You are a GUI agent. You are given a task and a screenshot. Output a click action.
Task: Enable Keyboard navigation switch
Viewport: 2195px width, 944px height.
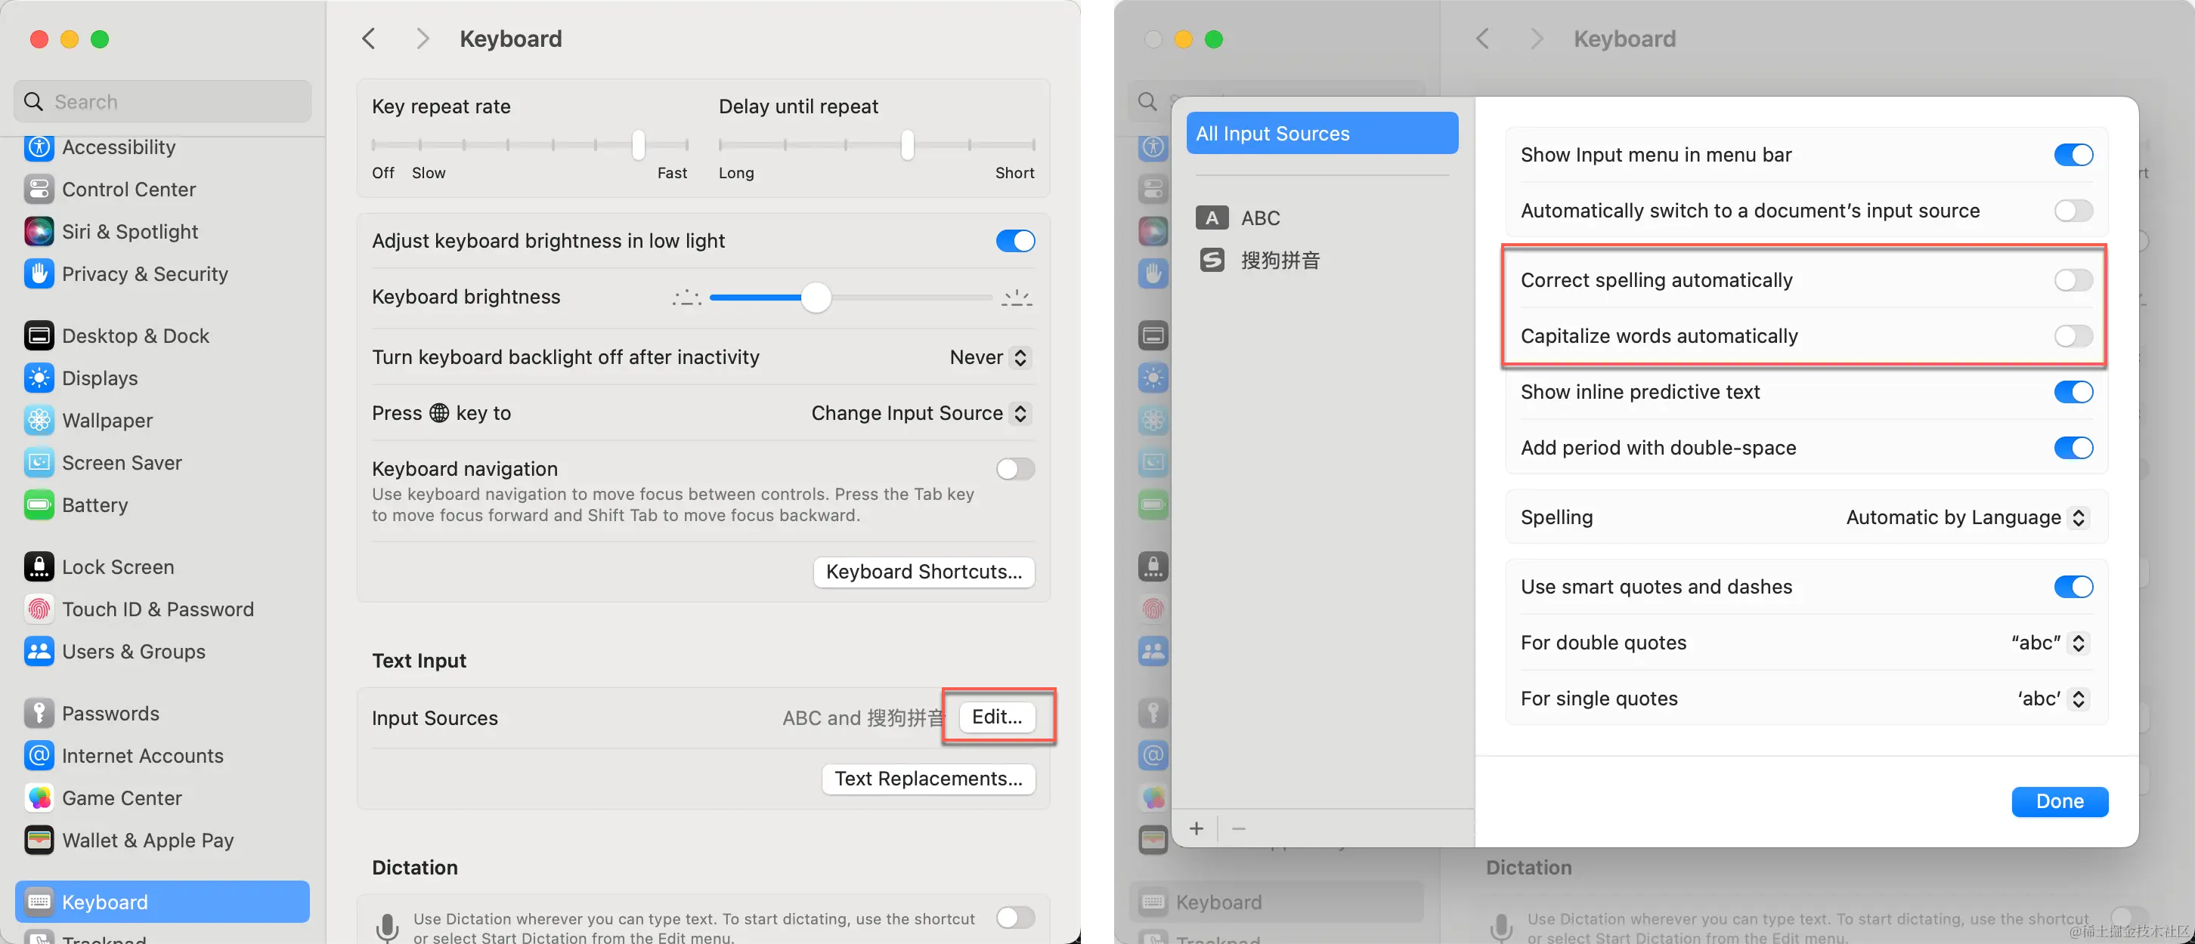coord(1015,469)
